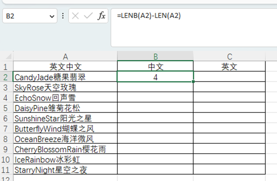Select row 3 header
277x181 pixels.
6,87
